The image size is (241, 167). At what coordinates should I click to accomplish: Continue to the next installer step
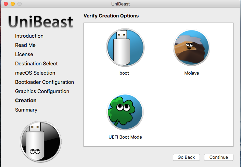click(218, 157)
